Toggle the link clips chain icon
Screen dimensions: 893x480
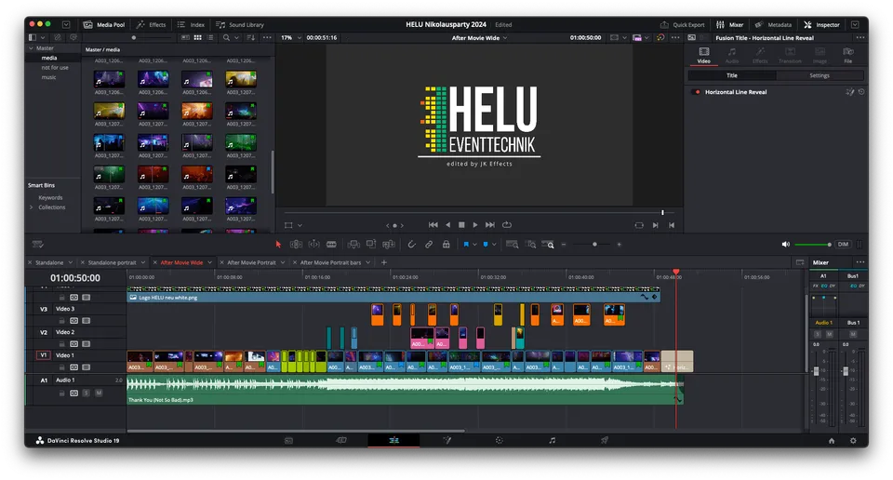tap(429, 245)
